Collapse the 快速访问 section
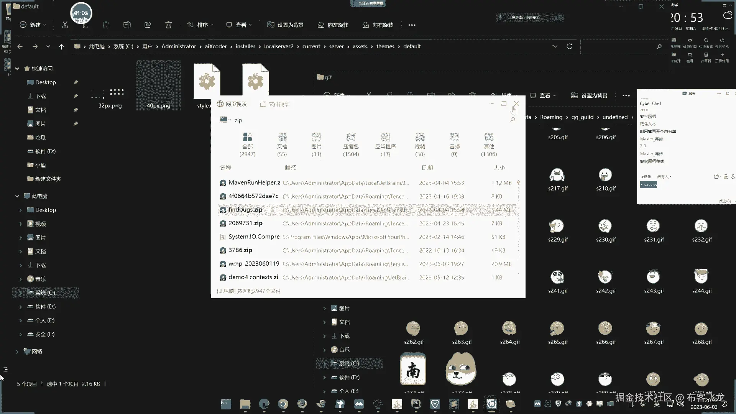The image size is (736, 414). pos(17,69)
